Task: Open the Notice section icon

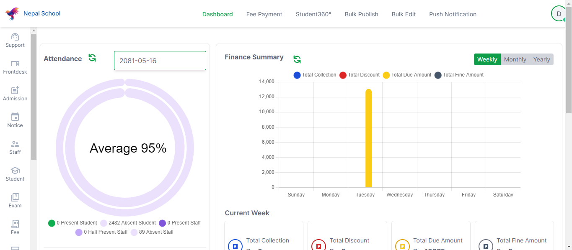Action: (15, 117)
